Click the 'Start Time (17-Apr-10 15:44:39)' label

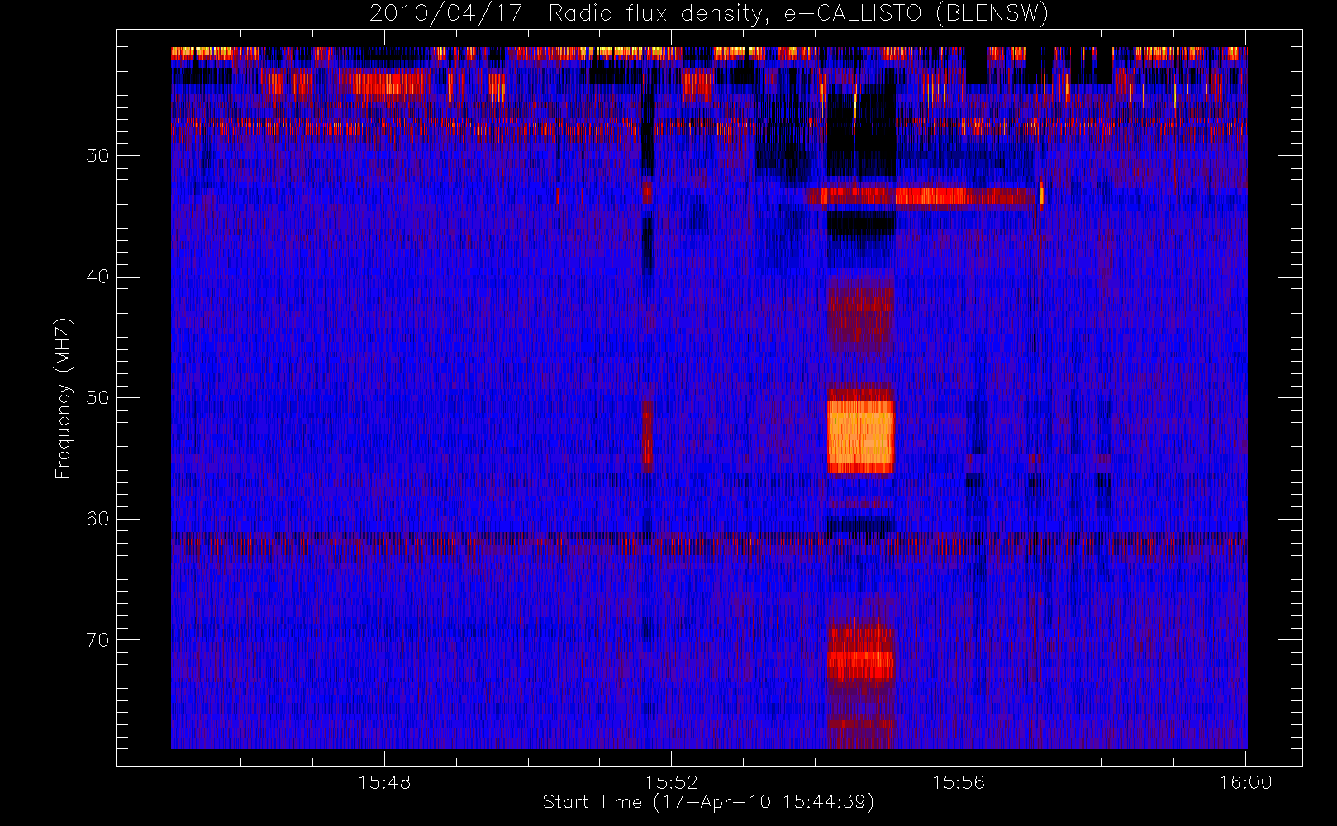pos(708,802)
